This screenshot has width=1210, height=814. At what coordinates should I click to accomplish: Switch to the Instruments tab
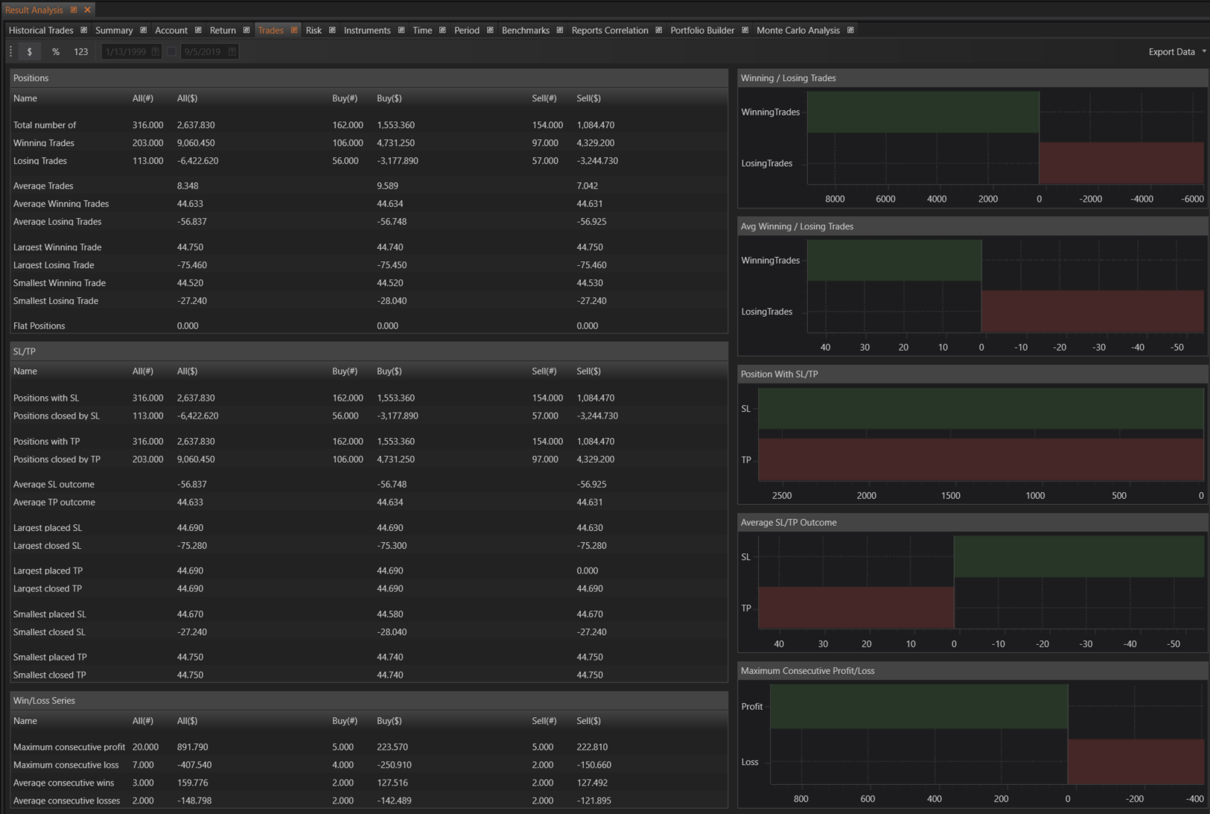coord(366,31)
